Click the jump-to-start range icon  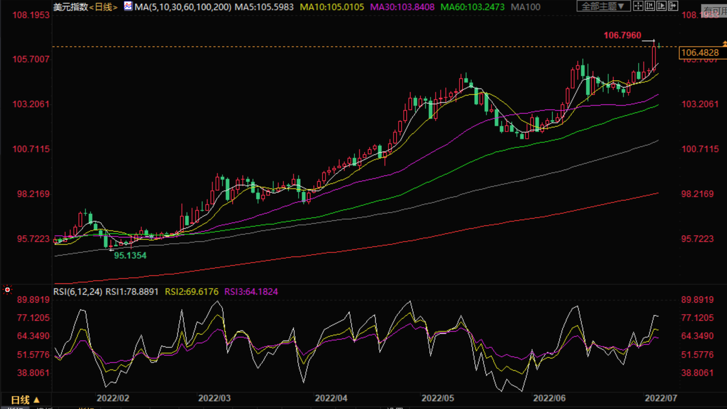tap(650, 6)
